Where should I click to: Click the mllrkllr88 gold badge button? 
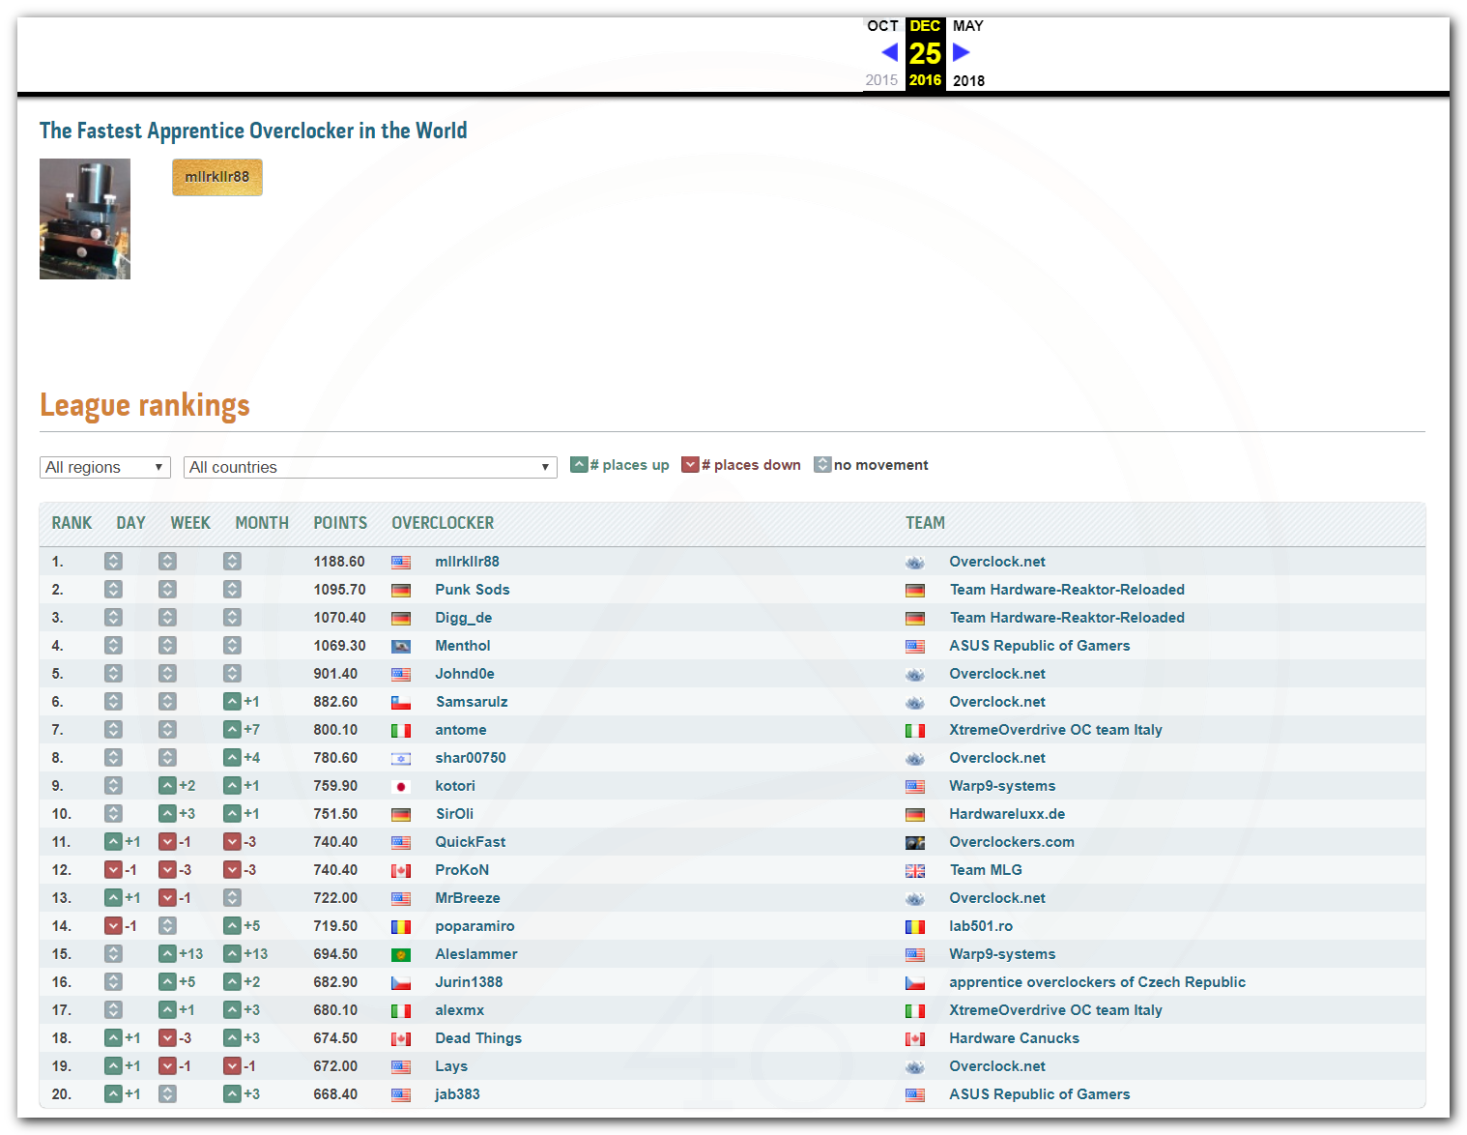(x=217, y=177)
